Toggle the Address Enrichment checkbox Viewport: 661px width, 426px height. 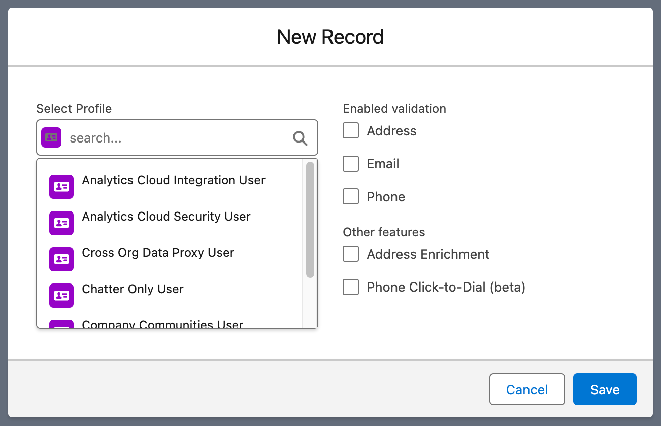[x=351, y=254]
